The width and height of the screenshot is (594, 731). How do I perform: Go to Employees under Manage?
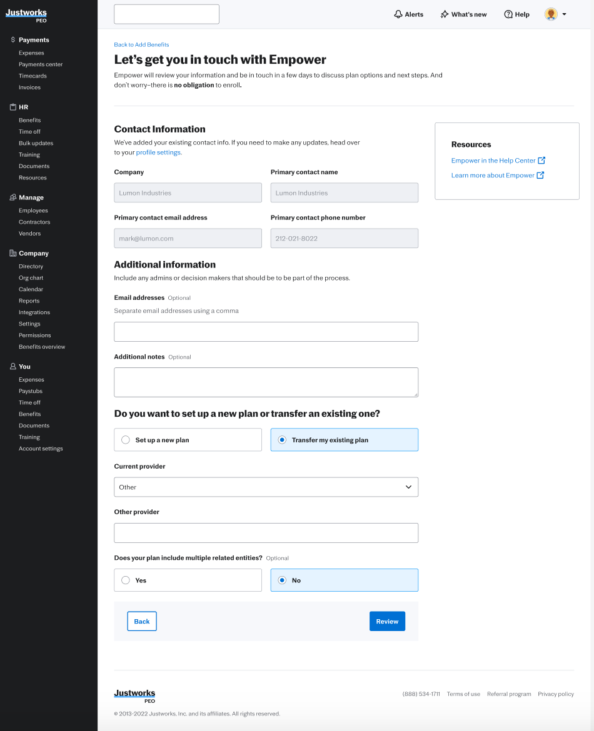33,211
